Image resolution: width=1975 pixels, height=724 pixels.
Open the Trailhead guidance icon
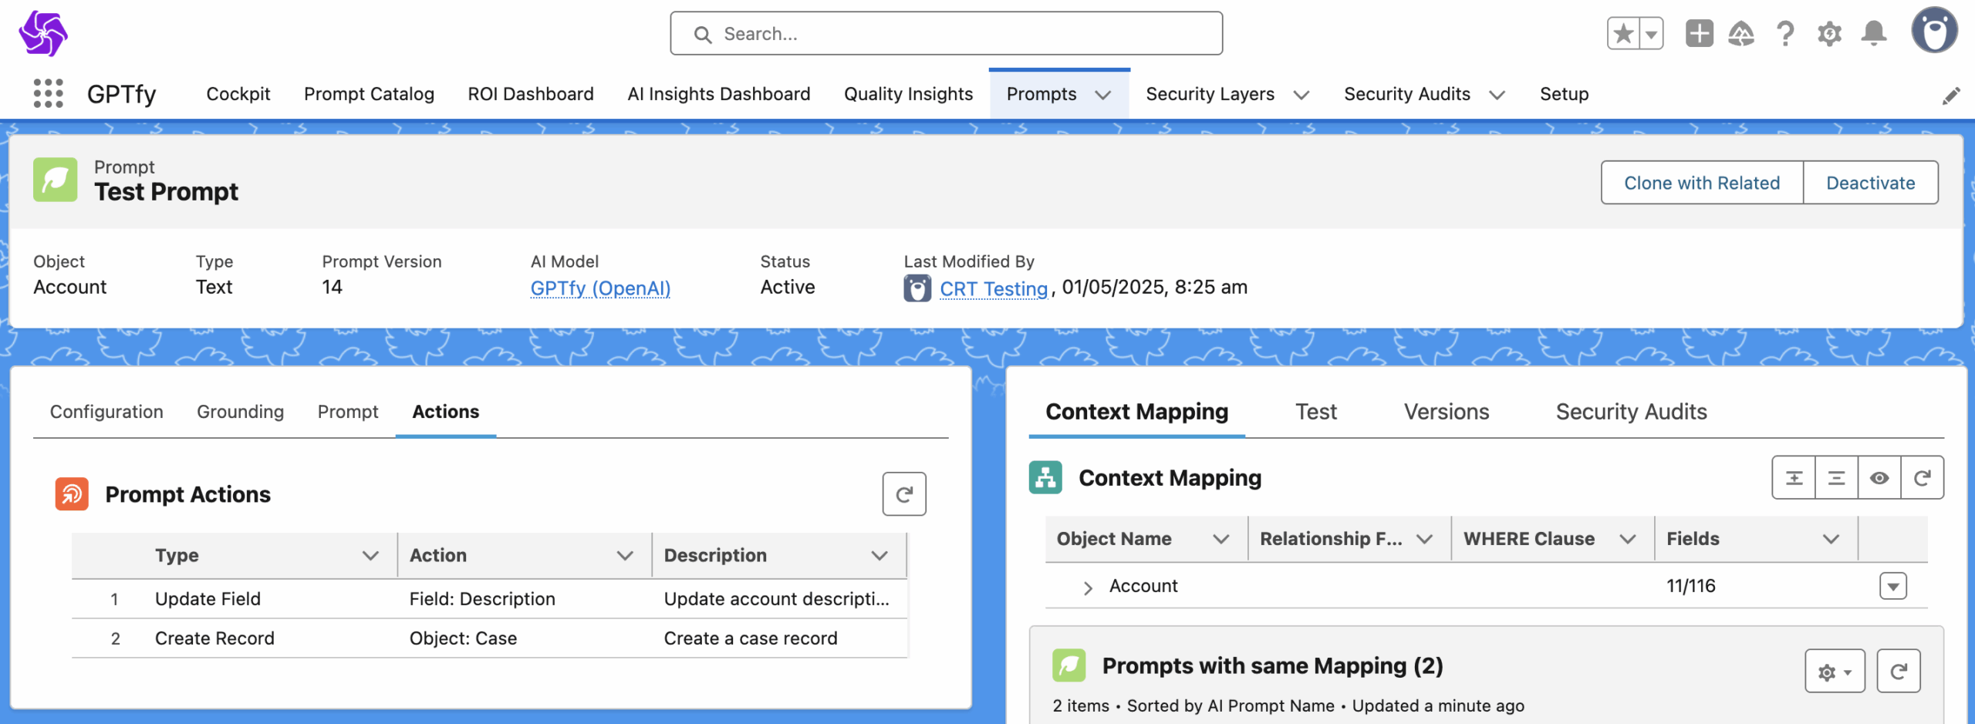click(1741, 34)
